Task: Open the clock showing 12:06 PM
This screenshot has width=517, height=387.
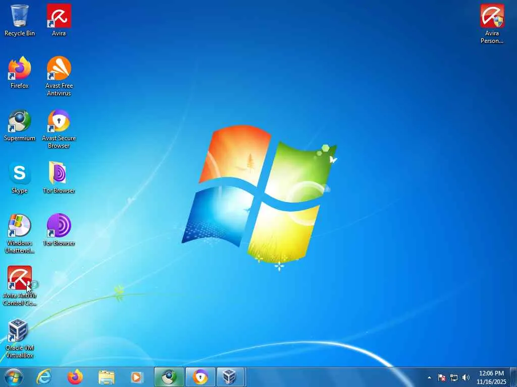Action: point(491,377)
